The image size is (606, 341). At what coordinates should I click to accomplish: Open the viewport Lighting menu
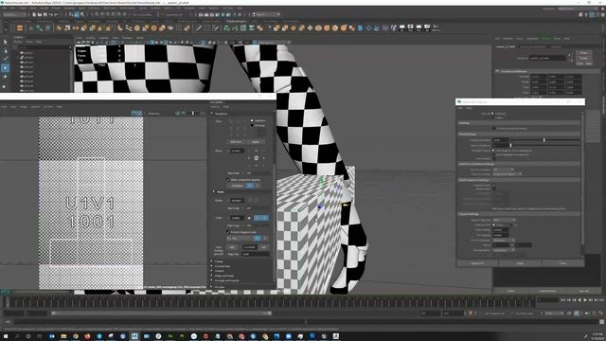coord(103,38)
